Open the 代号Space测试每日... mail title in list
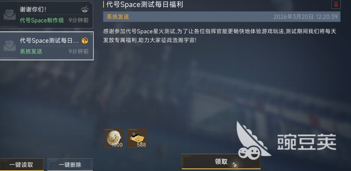 tap(49, 41)
